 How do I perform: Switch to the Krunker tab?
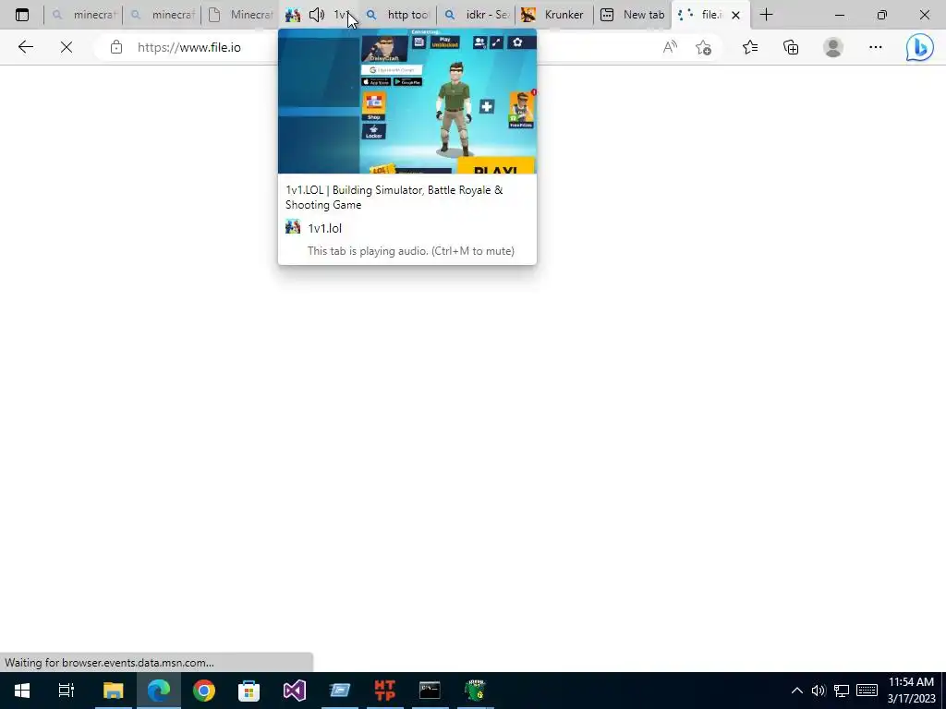click(554, 15)
